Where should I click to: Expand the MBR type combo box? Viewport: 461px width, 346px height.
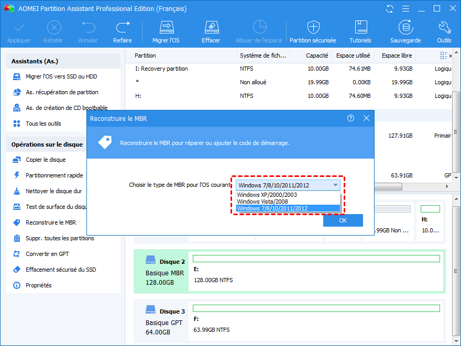(335, 185)
